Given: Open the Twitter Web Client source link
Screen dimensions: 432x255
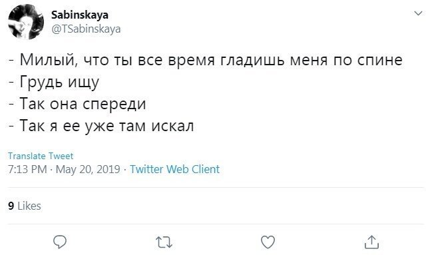Looking at the screenshot, I should pos(174,169).
